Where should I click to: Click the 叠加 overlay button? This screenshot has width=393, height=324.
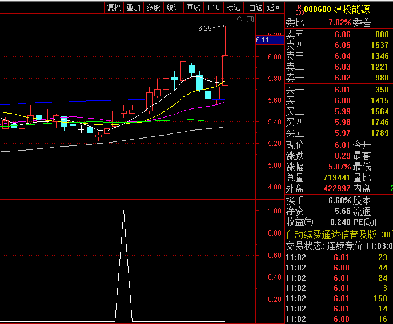[x=133, y=7]
